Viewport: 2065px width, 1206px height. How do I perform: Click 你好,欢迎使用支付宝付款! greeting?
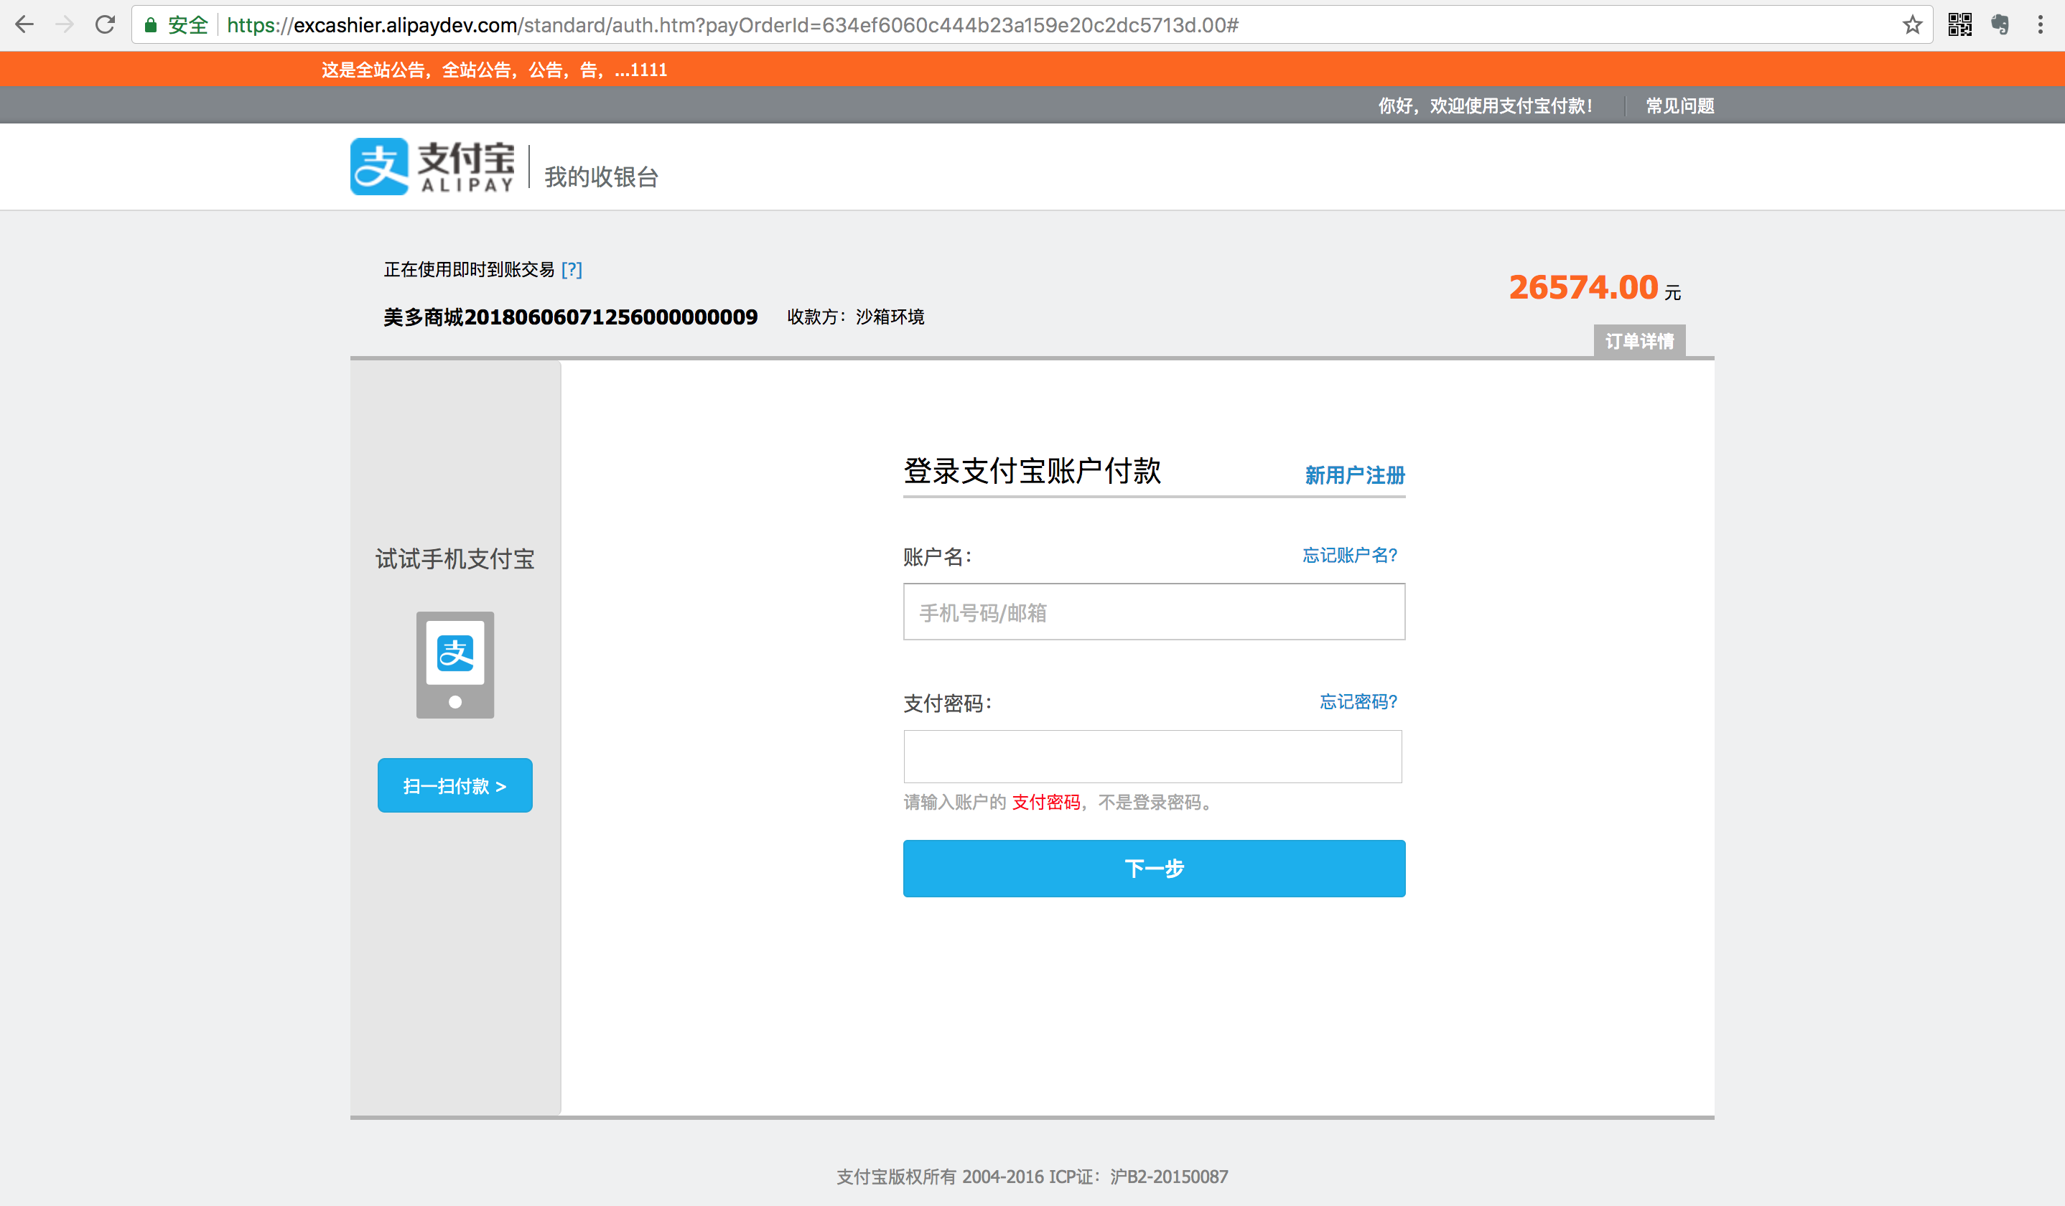tap(1484, 106)
